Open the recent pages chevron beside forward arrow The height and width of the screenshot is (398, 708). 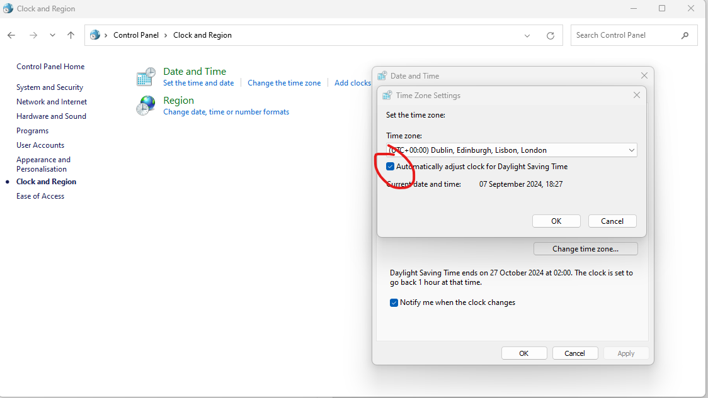[52, 35]
